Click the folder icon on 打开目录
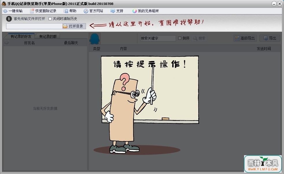Viewport: 284px width, 174px height. (x=65, y=26)
